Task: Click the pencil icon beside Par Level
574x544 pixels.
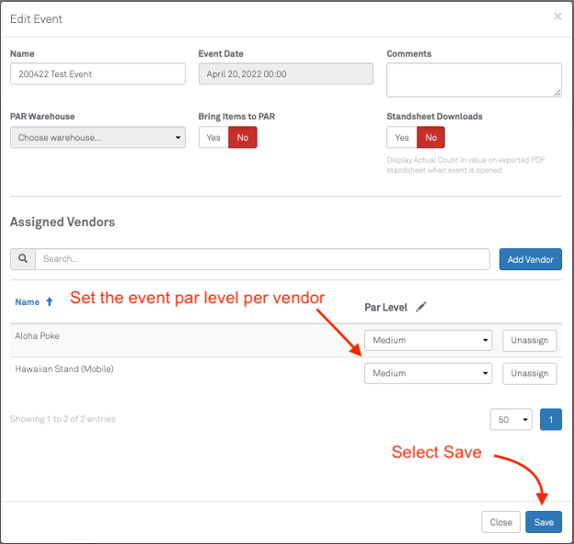Action: [x=421, y=307]
